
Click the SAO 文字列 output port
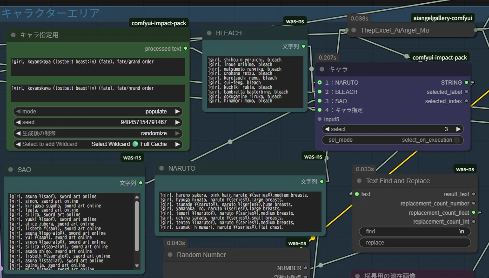(x=141, y=183)
